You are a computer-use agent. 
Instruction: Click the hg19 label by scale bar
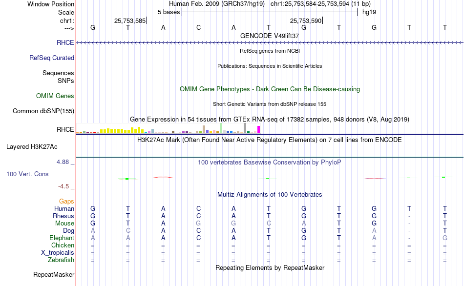pyautogui.click(x=369, y=12)
